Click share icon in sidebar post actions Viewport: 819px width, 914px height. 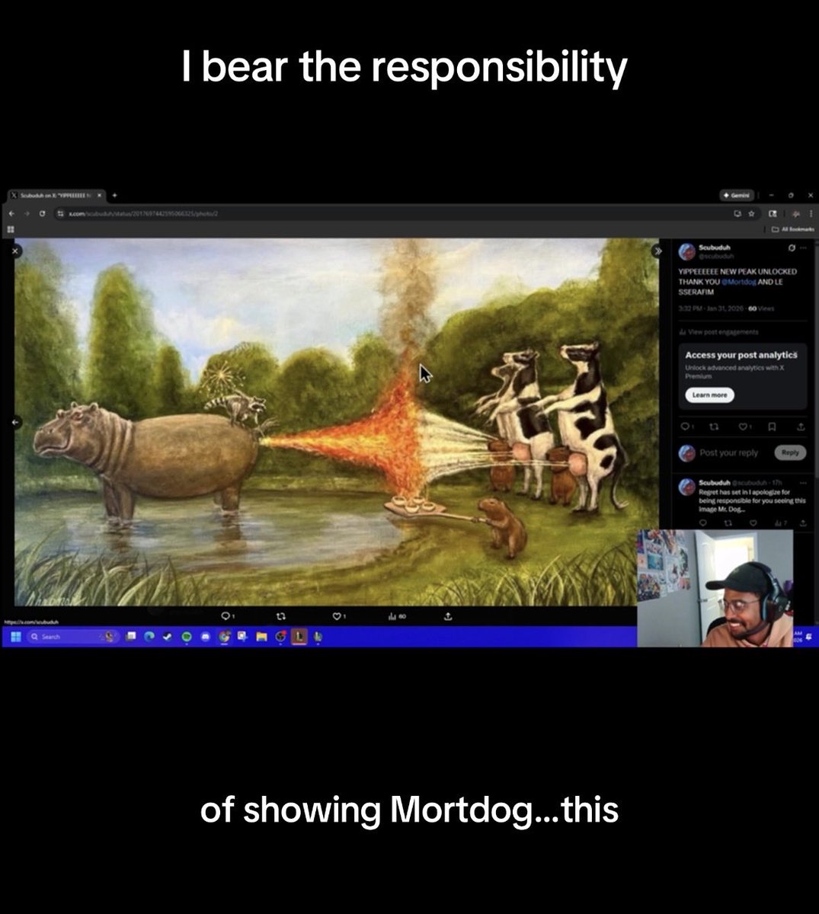tap(801, 427)
